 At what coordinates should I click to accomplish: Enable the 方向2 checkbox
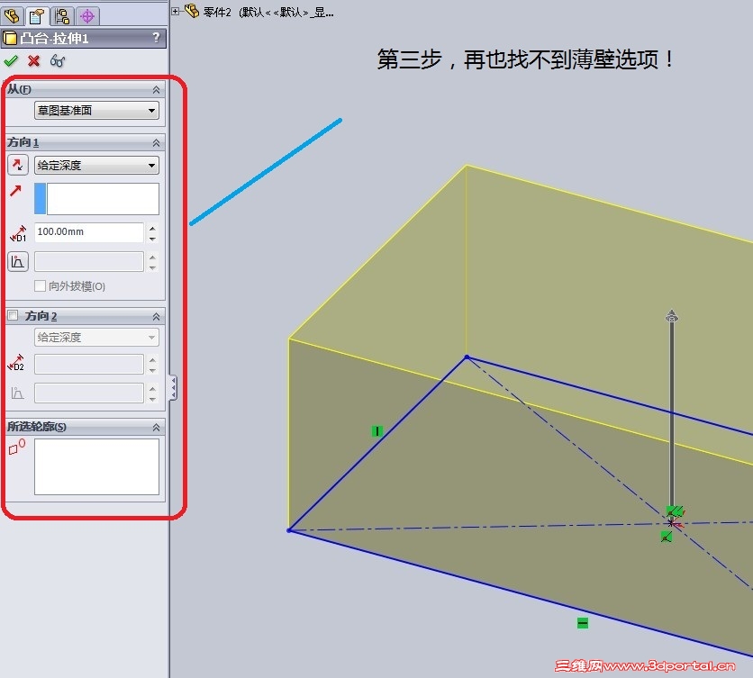point(13,315)
